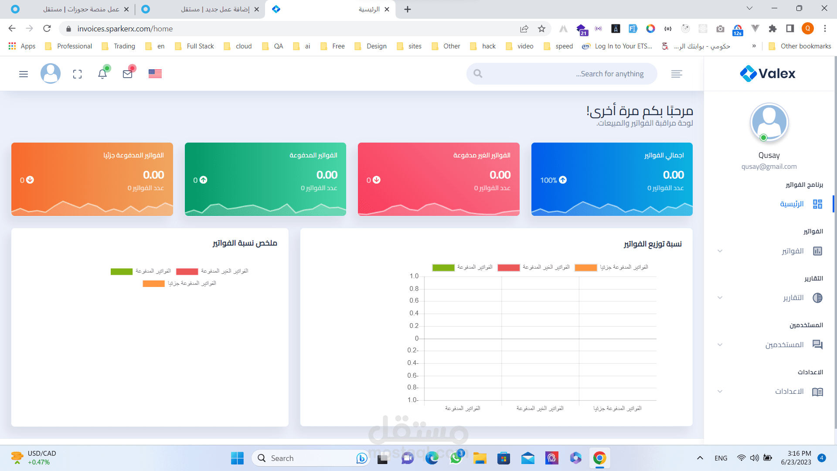837x471 pixels.
Task: Open the Windows Start menu
Action: point(237,458)
